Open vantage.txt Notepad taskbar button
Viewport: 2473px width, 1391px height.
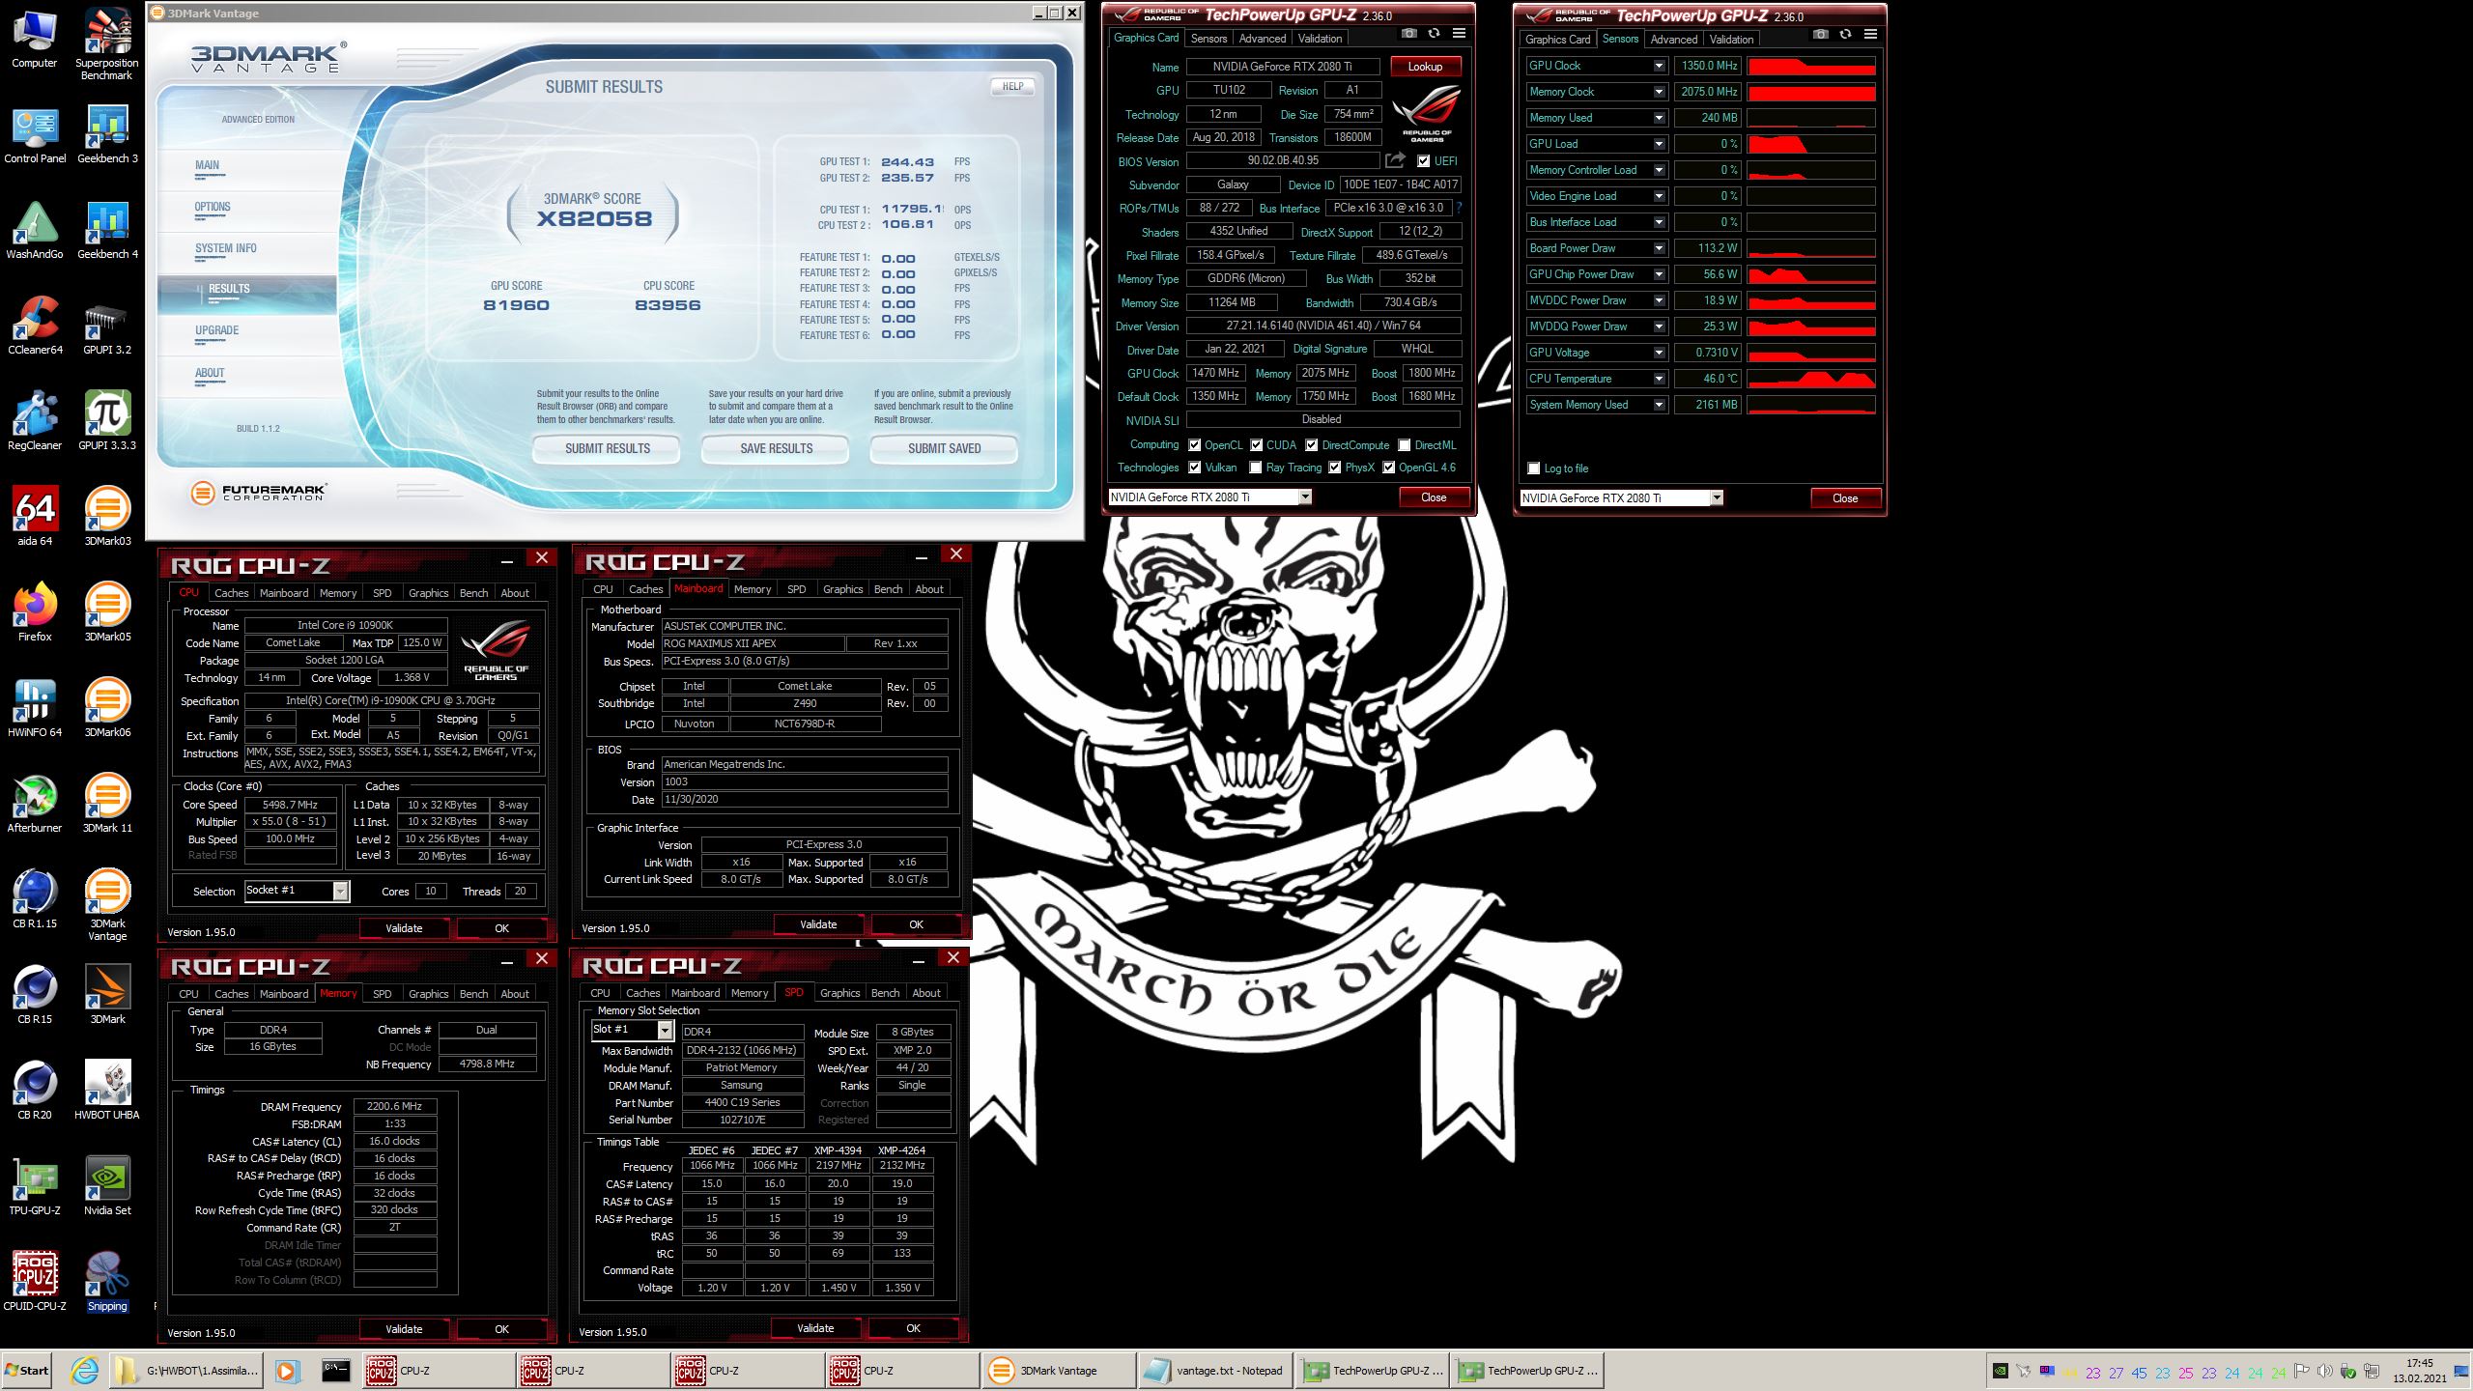[1214, 1370]
